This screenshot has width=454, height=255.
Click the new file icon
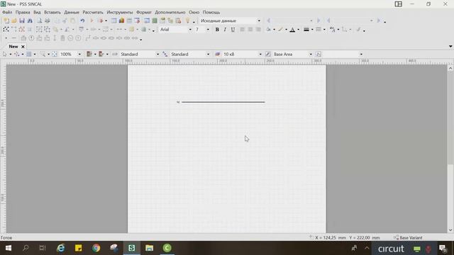pyautogui.click(x=6, y=21)
